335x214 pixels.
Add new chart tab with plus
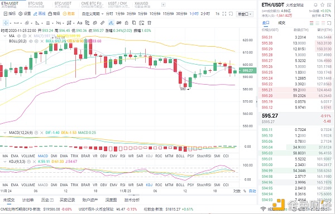163,4
